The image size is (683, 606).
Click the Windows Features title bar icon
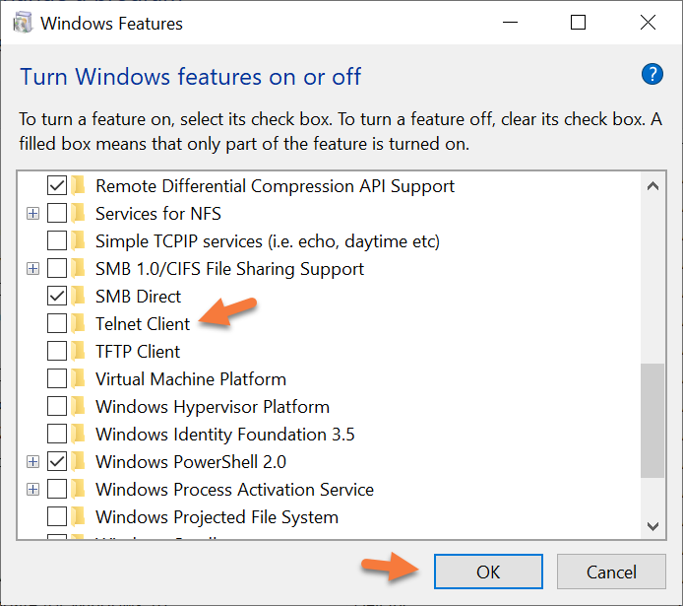pyautogui.click(x=21, y=23)
